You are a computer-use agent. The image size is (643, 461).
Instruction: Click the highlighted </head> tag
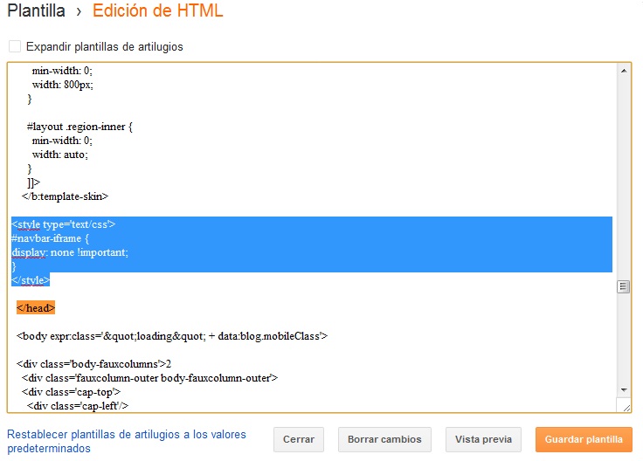pos(36,307)
